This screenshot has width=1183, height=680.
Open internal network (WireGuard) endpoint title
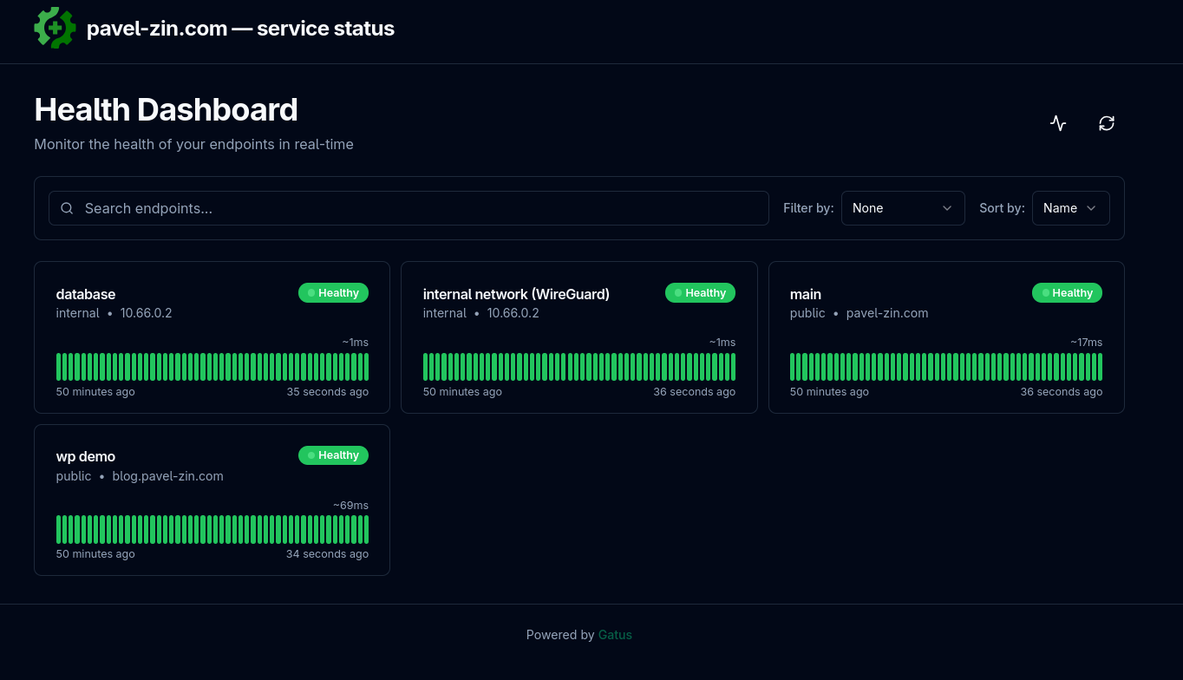(x=516, y=294)
